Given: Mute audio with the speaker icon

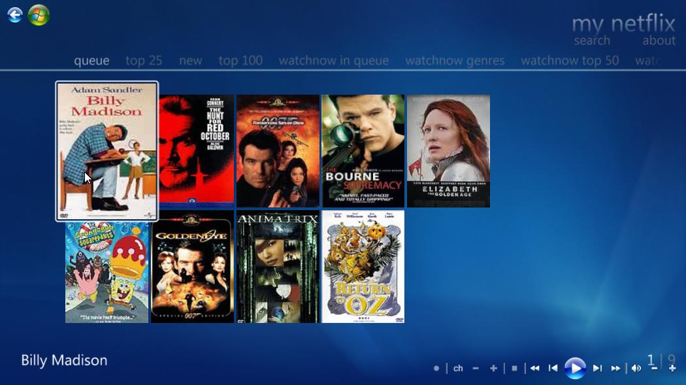Looking at the screenshot, I should click(x=636, y=369).
